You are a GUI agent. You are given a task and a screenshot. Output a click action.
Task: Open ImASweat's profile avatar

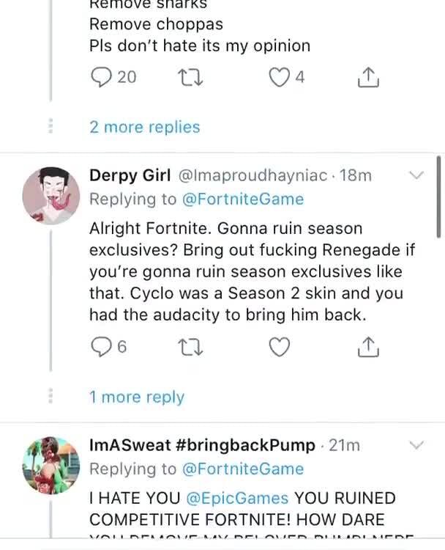click(x=51, y=464)
